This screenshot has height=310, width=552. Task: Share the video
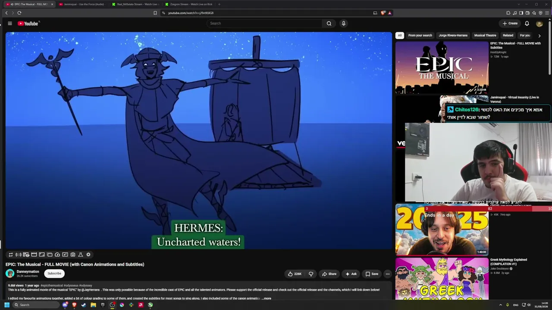tap(329, 274)
